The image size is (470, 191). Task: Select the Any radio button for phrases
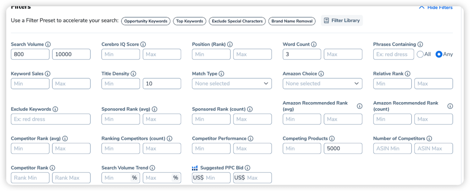[439, 54]
